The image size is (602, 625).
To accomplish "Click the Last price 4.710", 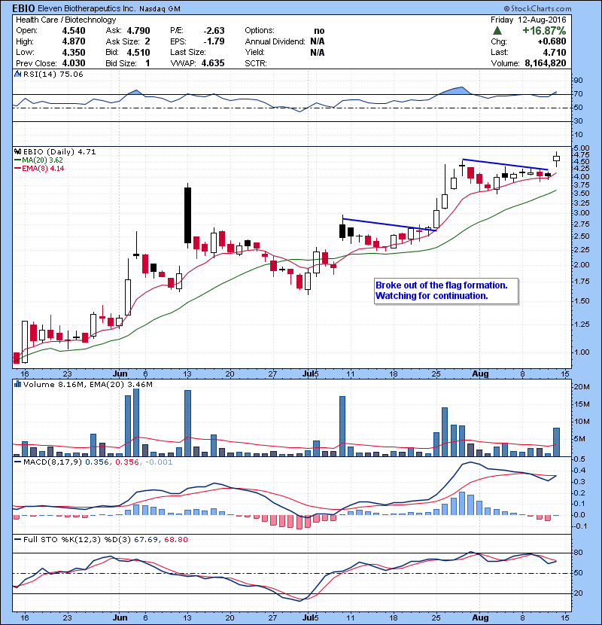I will [x=554, y=52].
